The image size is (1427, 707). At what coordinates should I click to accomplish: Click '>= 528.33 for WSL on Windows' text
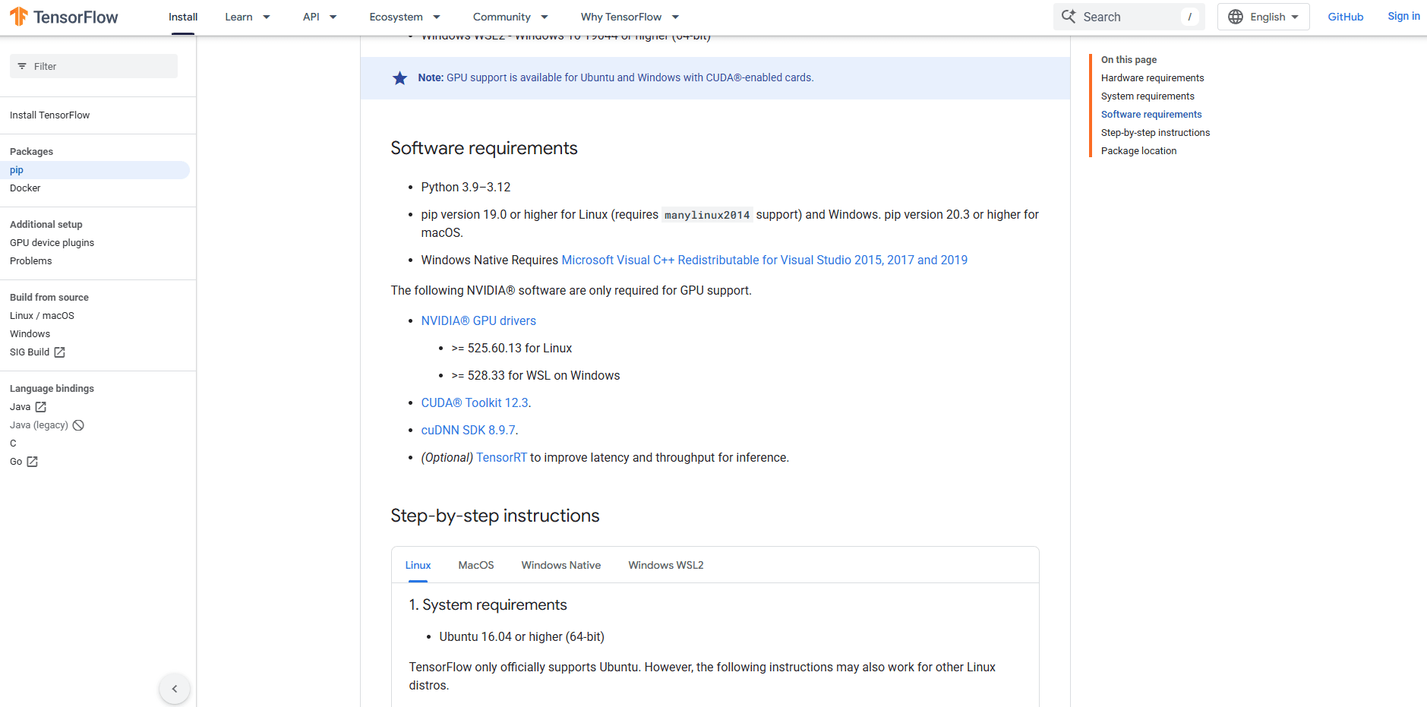[535, 375]
